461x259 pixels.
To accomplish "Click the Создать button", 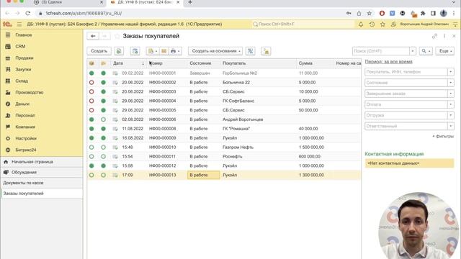I will [99, 51].
